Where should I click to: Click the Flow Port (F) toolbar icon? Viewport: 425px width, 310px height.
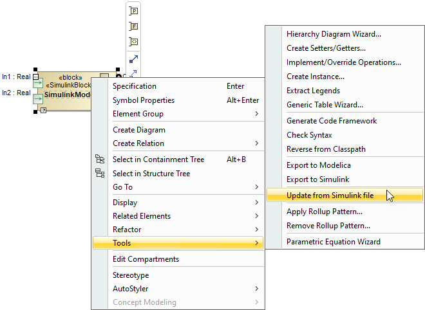(x=133, y=26)
